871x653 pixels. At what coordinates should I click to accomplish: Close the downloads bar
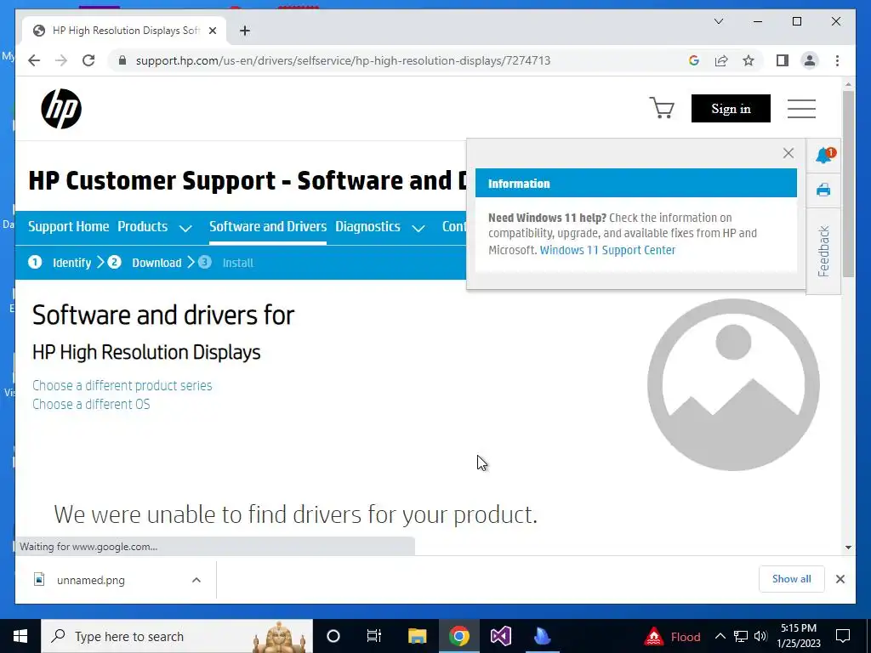840,579
